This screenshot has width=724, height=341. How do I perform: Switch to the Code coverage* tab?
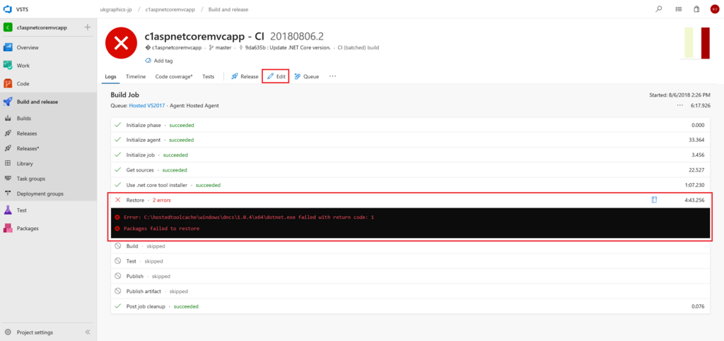point(174,76)
